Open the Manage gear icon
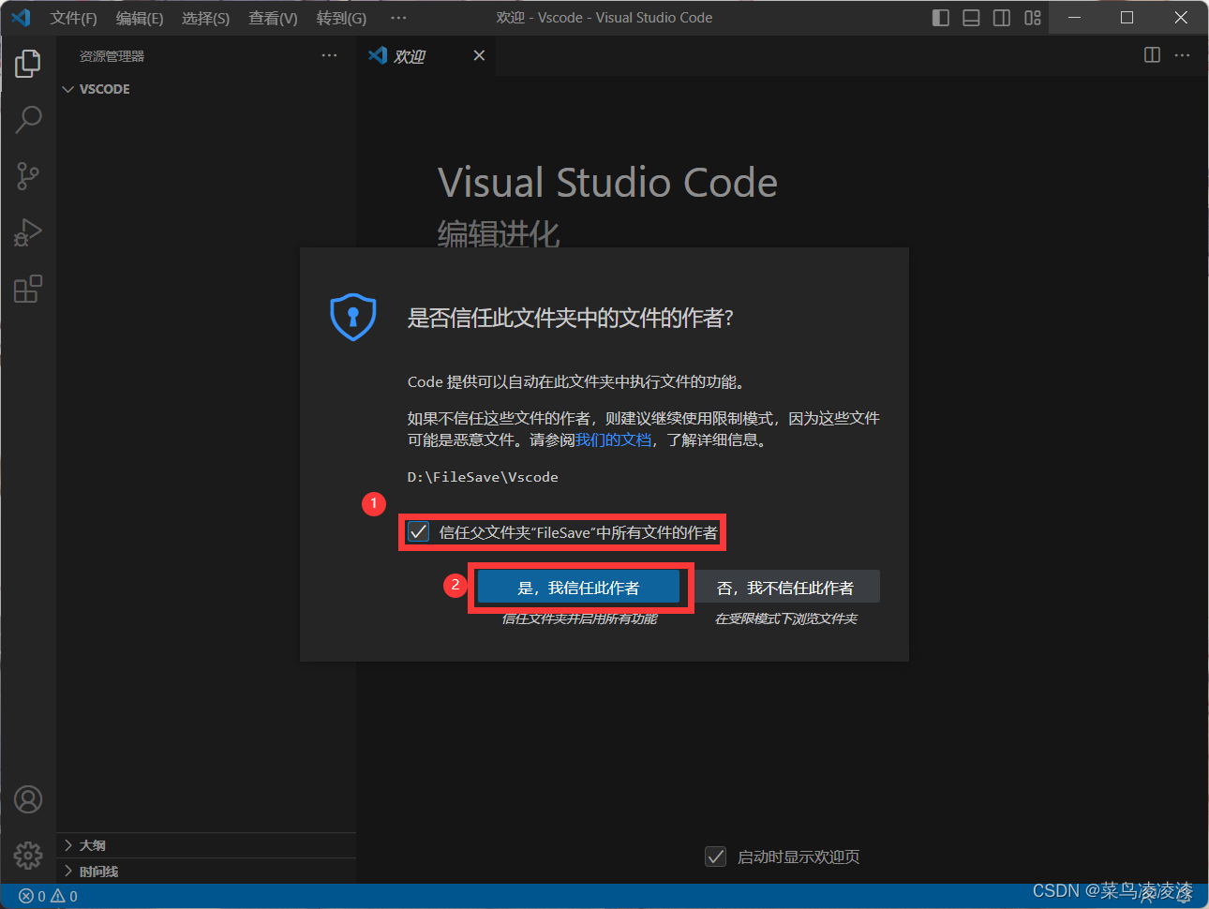1209x909 pixels. click(28, 855)
